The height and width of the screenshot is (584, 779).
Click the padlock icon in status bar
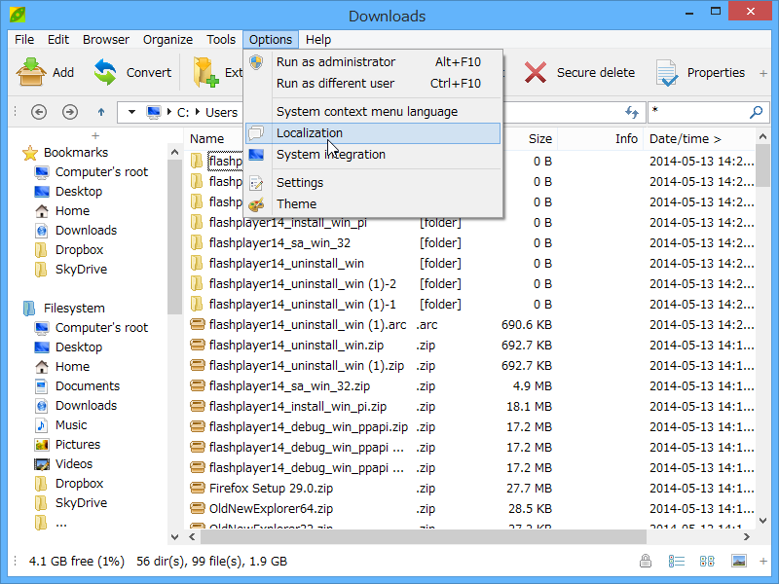point(646,562)
